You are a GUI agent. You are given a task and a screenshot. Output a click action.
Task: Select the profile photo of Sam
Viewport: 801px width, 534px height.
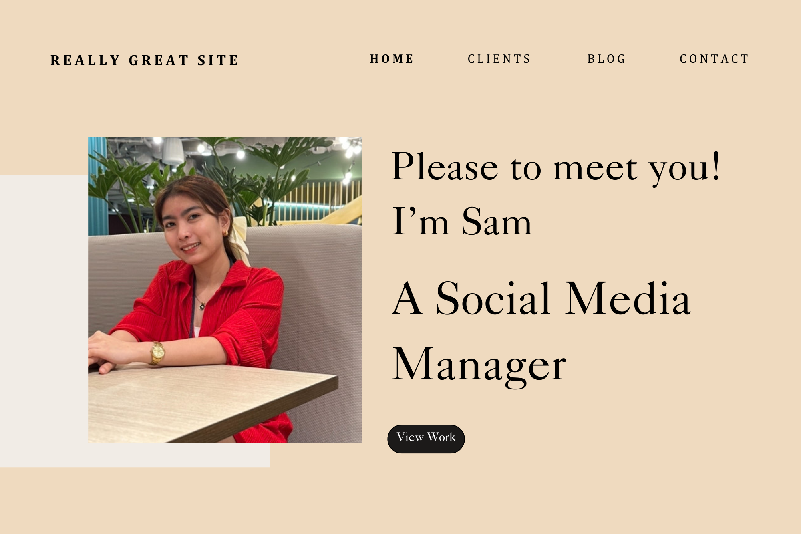pyautogui.click(x=225, y=290)
